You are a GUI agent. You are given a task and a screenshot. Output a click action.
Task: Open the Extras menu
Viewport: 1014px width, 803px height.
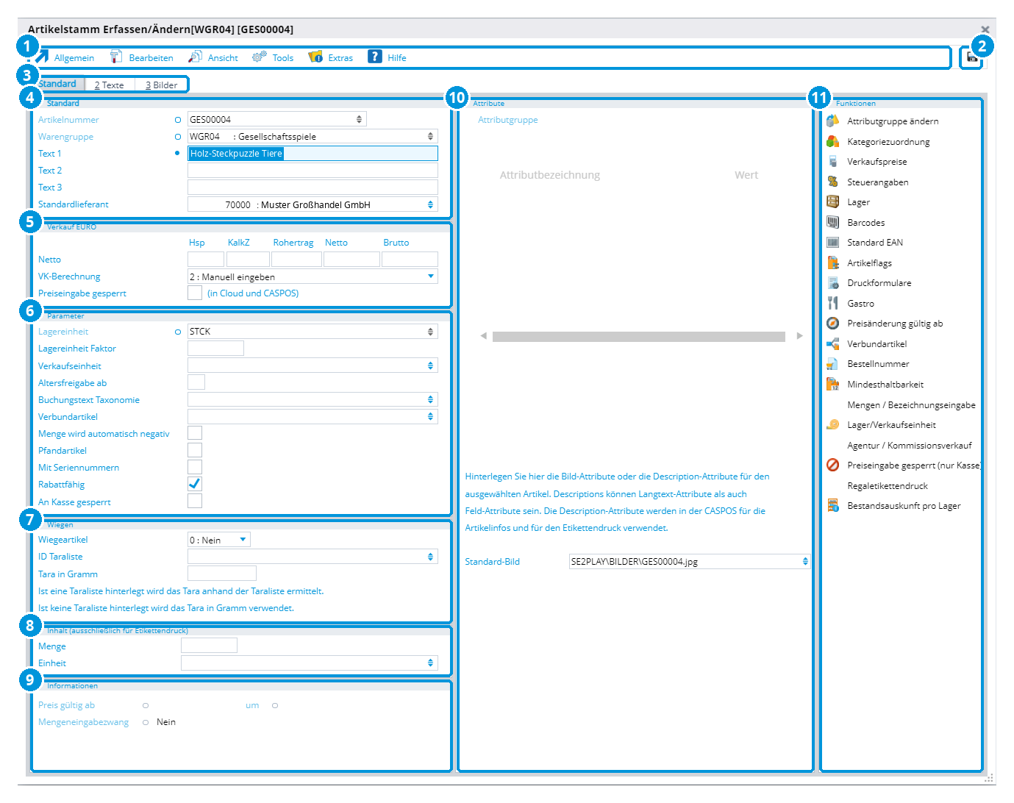pos(331,57)
